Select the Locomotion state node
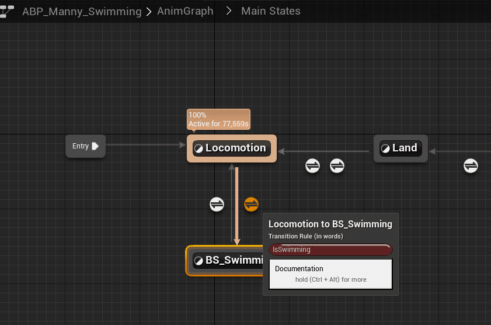491x325 pixels. pyautogui.click(x=232, y=148)
